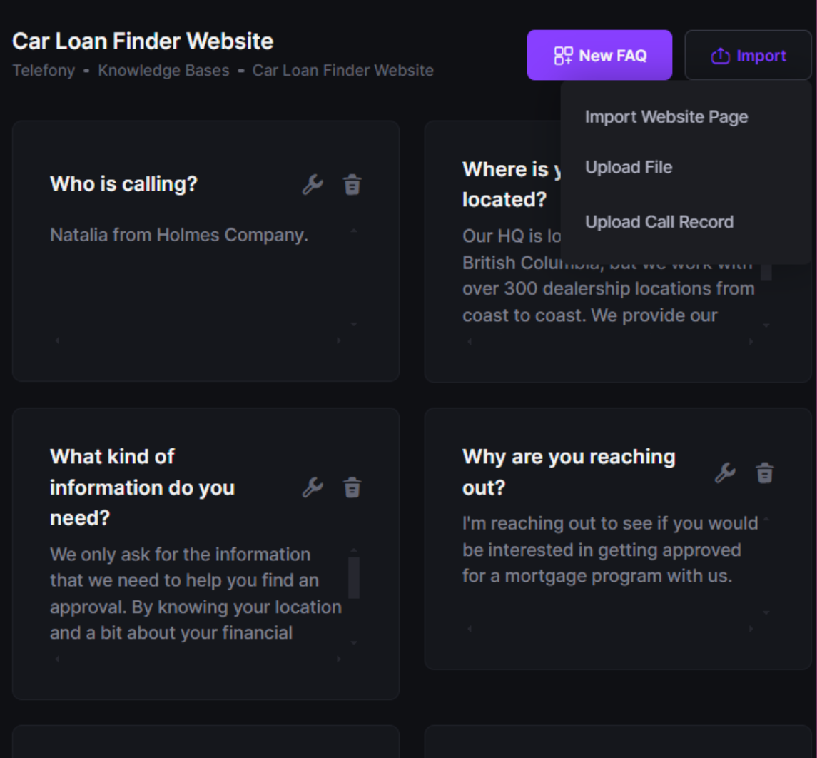Click wrench icon on "What kind of information" card
The height and width of the screenshot is (758, 817).
pos(313,487)
